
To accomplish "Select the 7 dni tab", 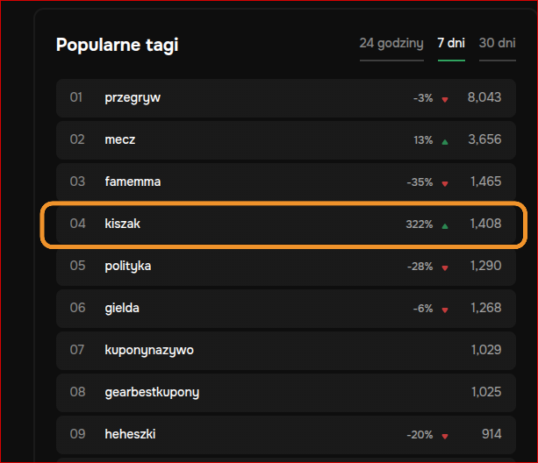I will pyautogui.click(x=451, y=44).
